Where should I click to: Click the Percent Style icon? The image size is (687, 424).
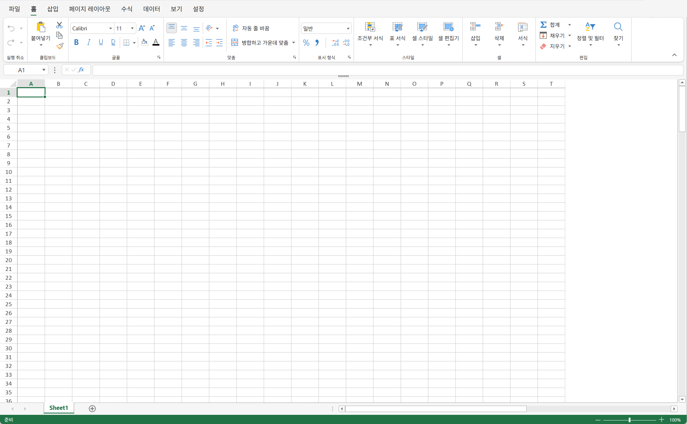tap(306, 43)
